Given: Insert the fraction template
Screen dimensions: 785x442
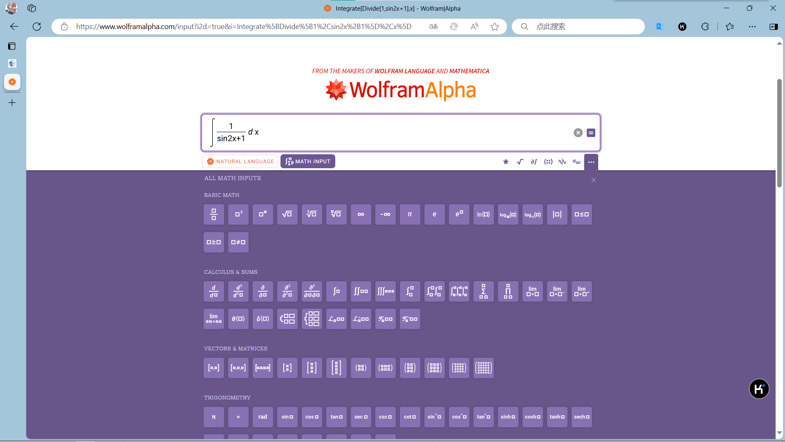Looking at the screenshot, I should (213, 214).
